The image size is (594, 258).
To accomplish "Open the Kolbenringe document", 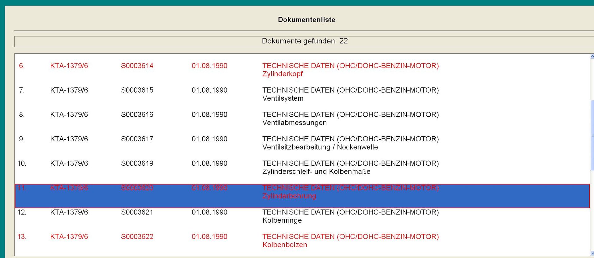I will click(282, 220).
